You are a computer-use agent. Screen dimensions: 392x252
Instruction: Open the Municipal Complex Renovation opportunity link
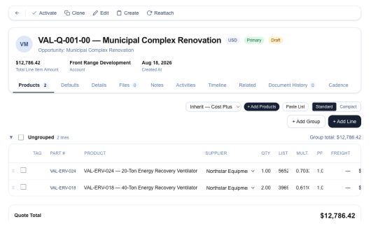[99, 50]
